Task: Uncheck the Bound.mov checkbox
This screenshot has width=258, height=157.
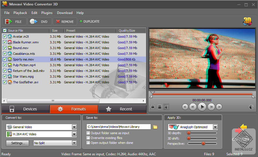Action: pos(5,48)
